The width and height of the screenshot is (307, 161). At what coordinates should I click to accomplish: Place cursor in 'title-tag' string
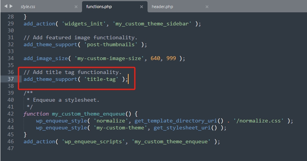tap(101, 79)
